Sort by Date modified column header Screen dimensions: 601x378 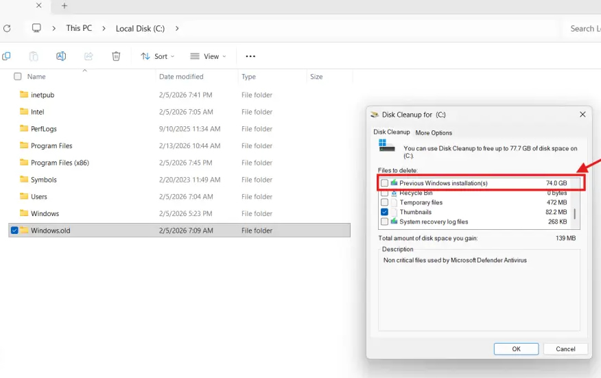point(181,76)
